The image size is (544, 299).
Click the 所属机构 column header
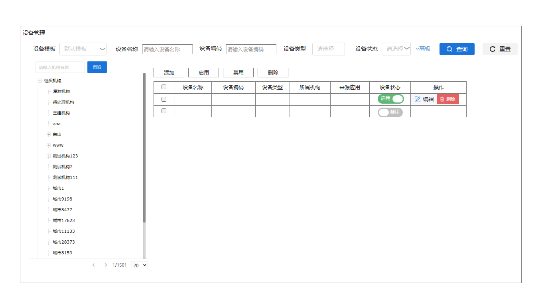click(310, 87)
